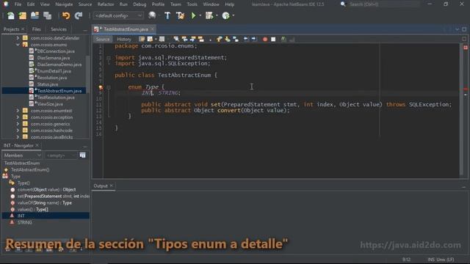
Task: Open Debug Project dropdown arrow
Action: 217,15
